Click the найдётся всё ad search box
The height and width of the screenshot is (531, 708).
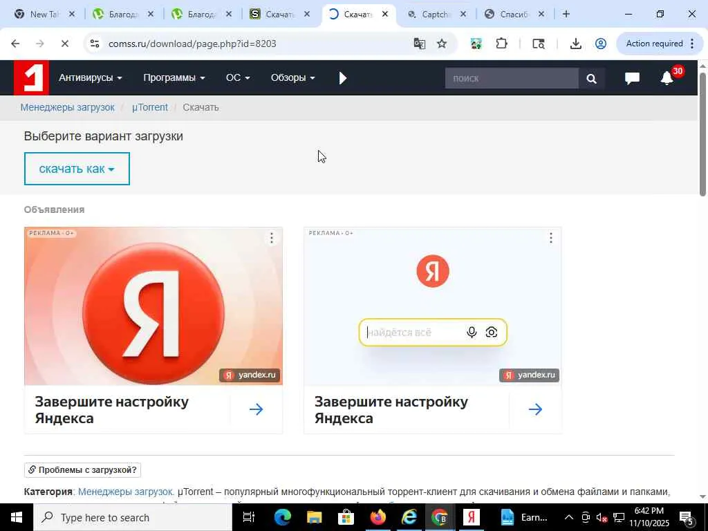pos(433,333)
